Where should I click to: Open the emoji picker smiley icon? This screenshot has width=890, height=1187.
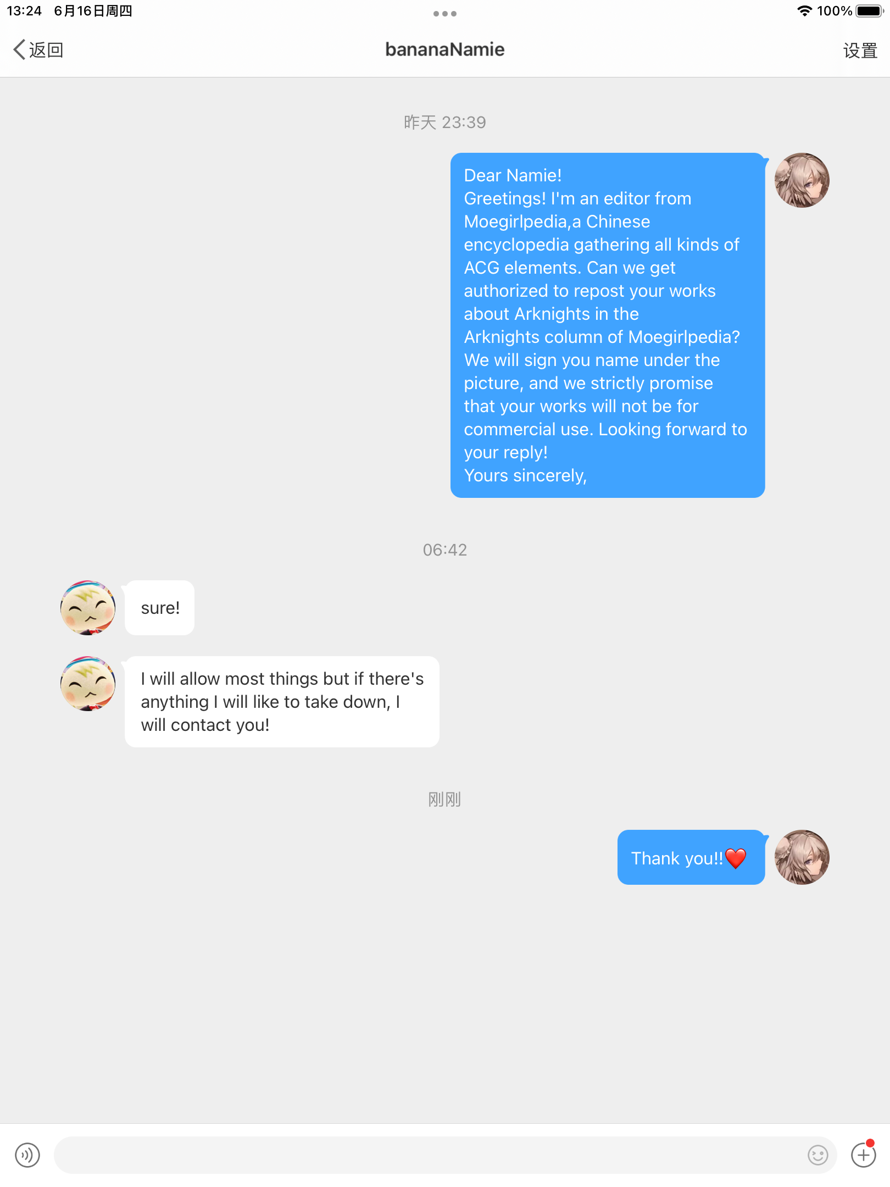[x=817, y=1155]
